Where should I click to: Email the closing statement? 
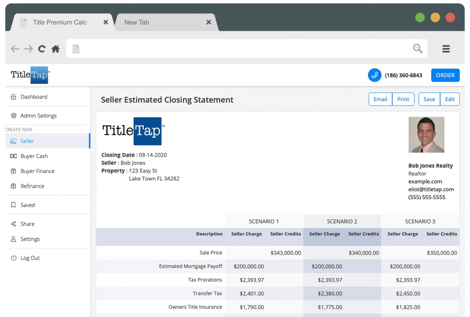click(x=380, y=99)
